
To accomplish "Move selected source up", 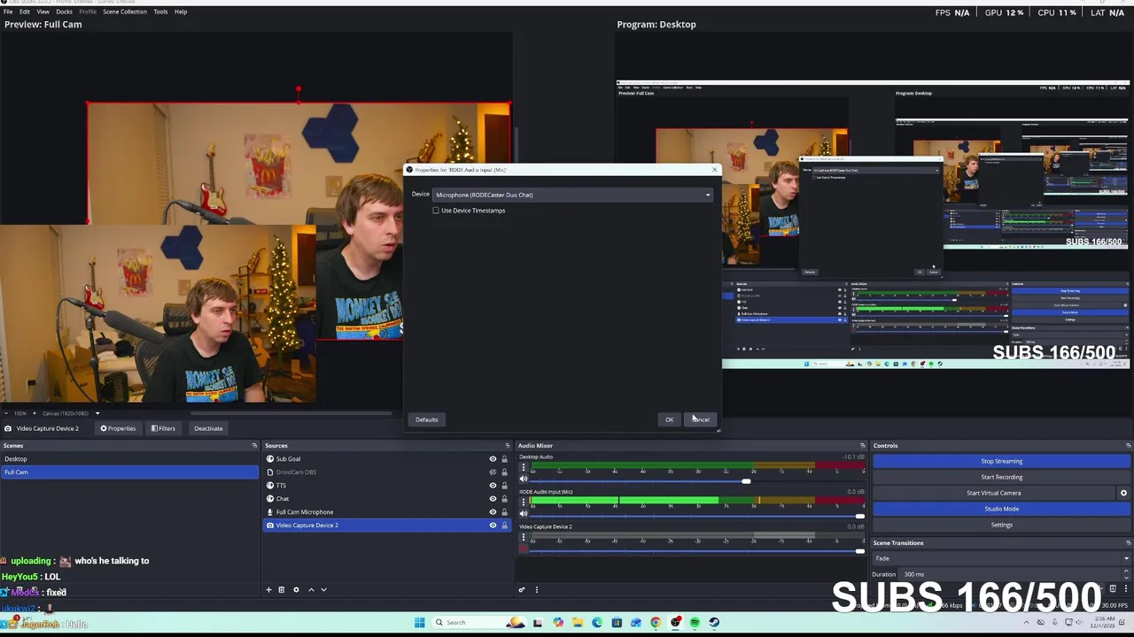I will click(311, 590).
